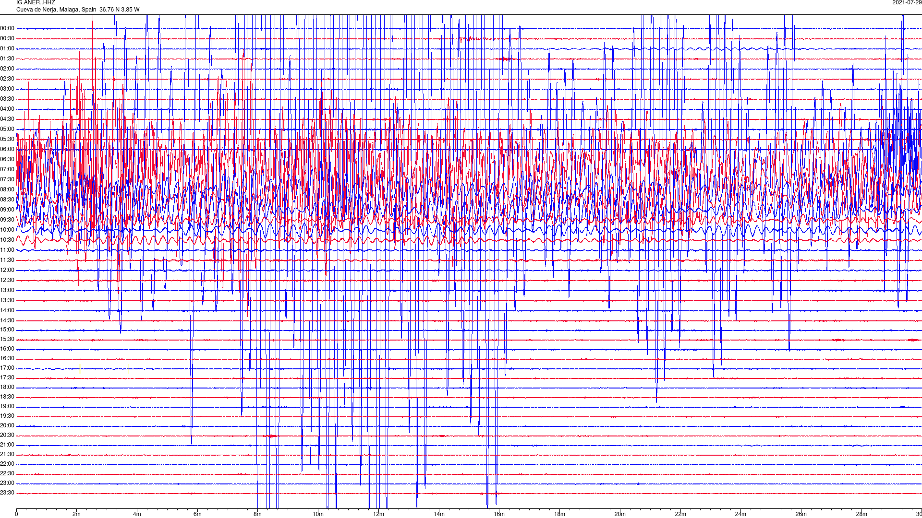The width and height of the screenshot is (922, 518).
Task: Select the 12:00 trace time label
Action: [x=7, y=271]
